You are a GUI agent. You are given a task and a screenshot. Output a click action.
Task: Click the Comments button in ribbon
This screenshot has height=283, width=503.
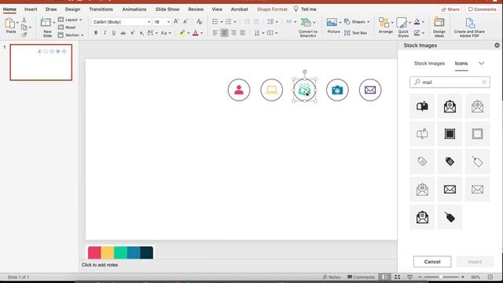pyautogui.click(x=482, y=9)
